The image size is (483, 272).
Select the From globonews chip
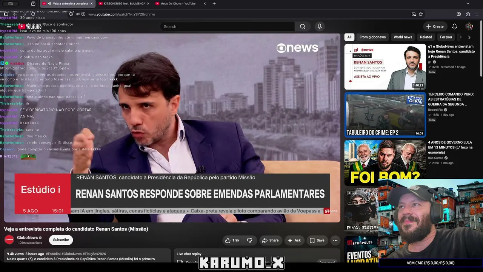point(372,37)
